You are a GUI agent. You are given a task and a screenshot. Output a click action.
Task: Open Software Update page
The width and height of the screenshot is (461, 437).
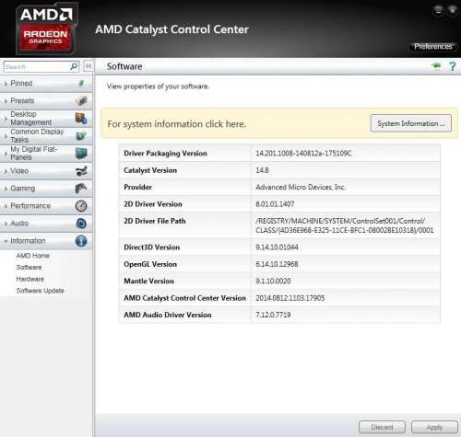[x=40, y=291]
